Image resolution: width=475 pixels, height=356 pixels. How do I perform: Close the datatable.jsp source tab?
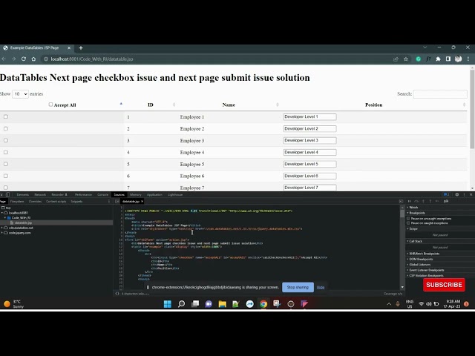point(142,201)
